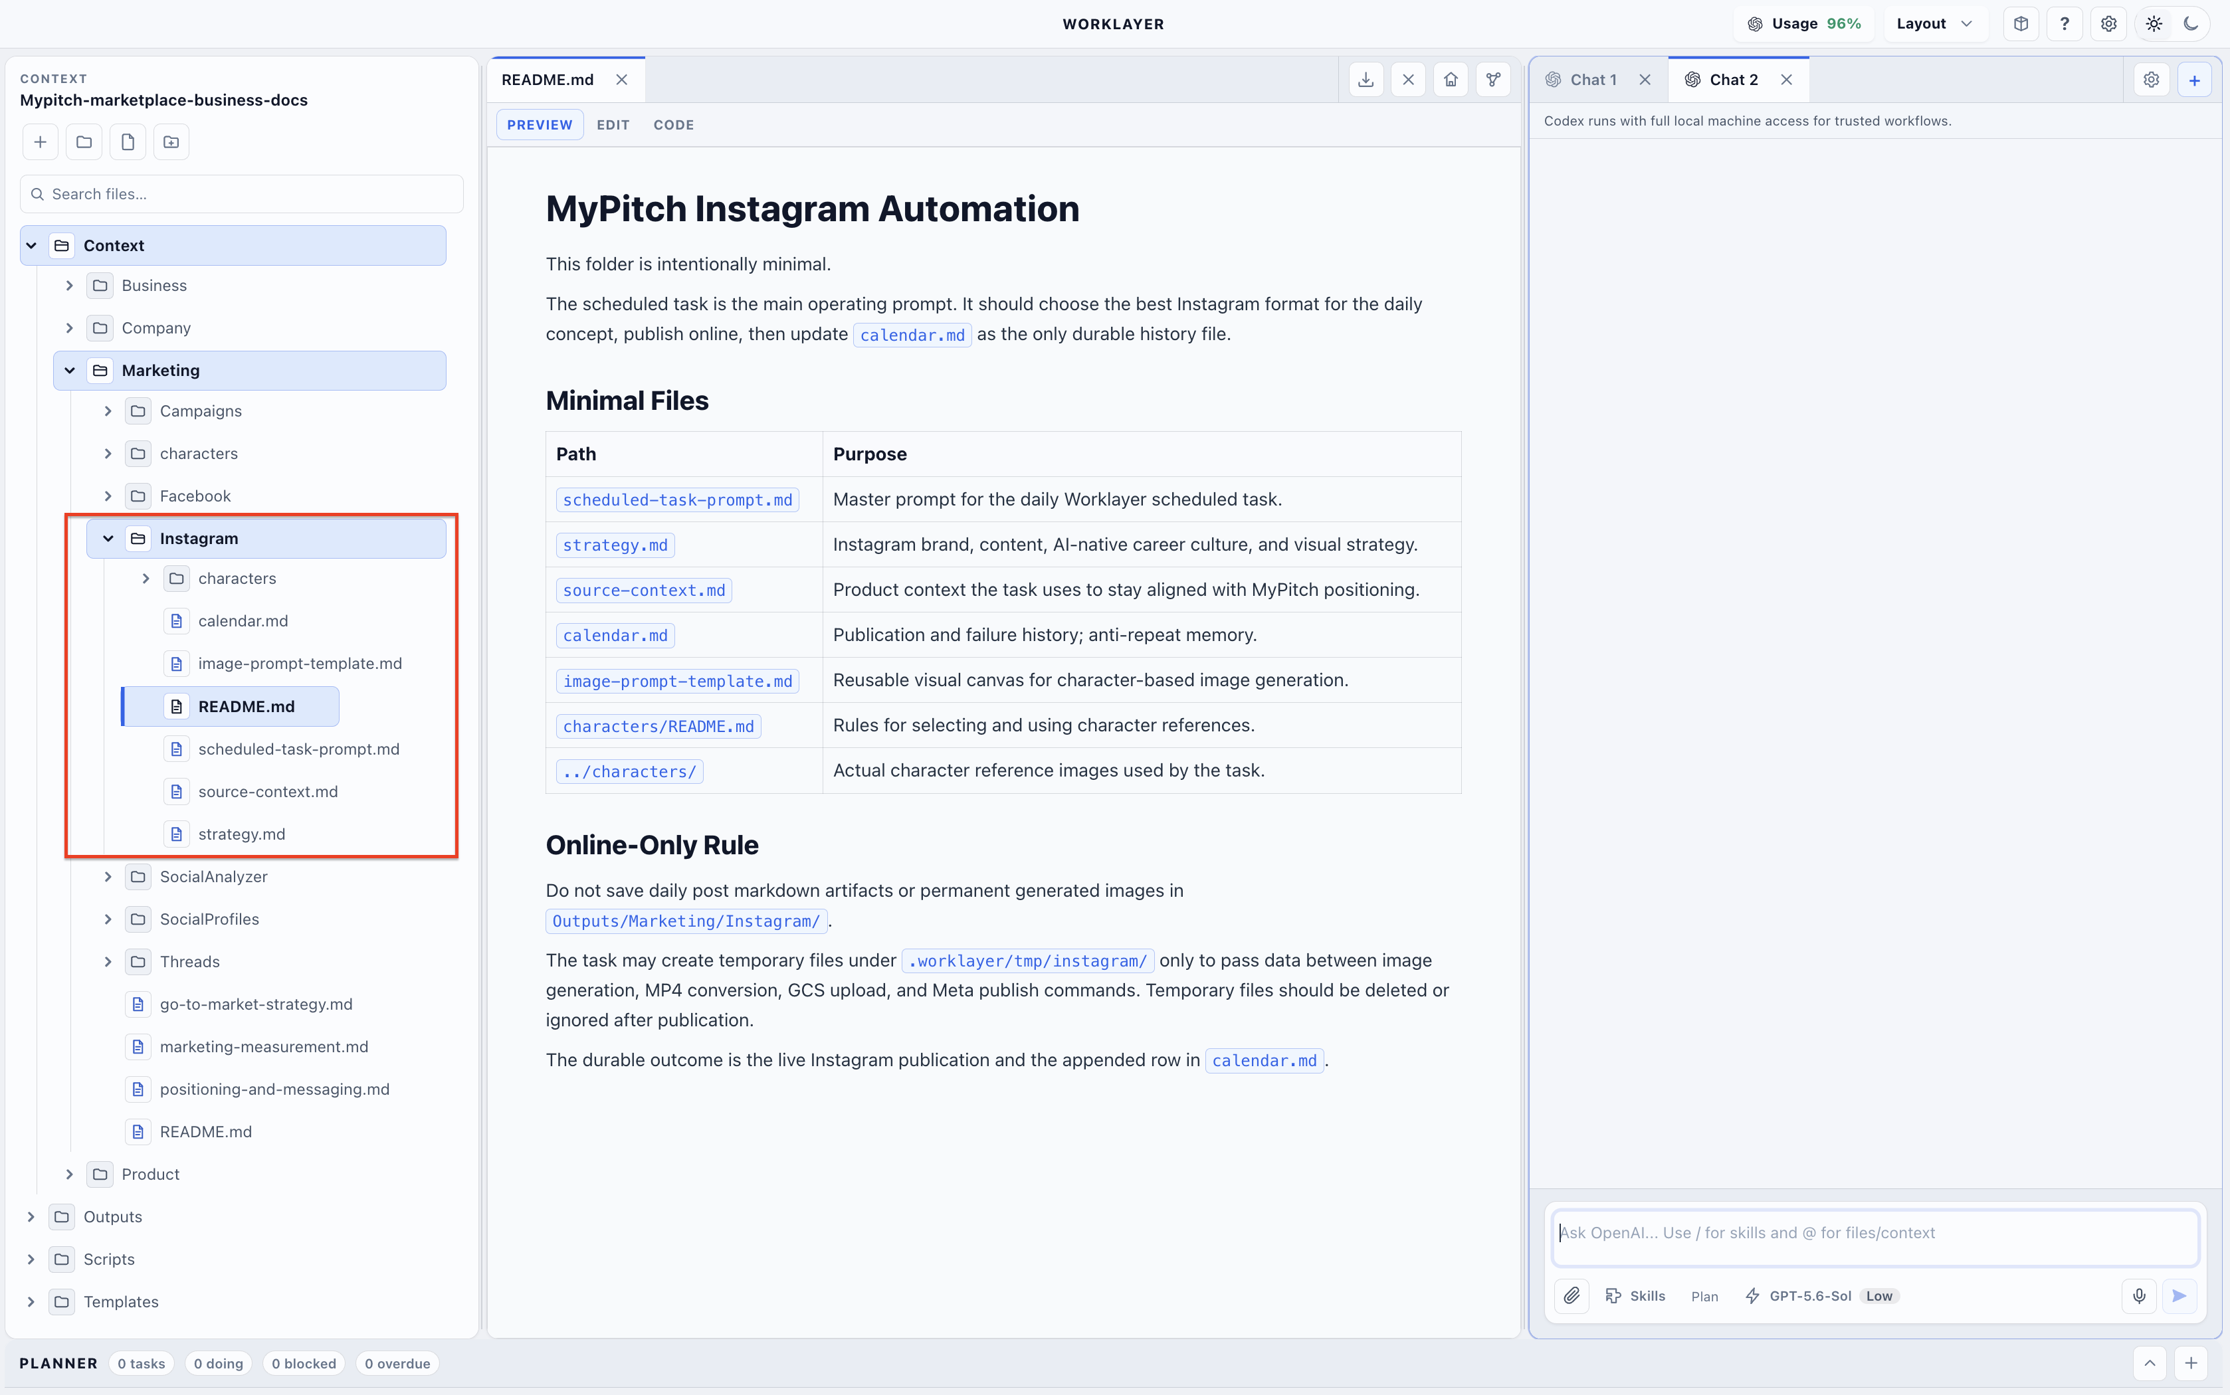
Task: Close the Chat 1 tab
Action: coord(1645,79)
